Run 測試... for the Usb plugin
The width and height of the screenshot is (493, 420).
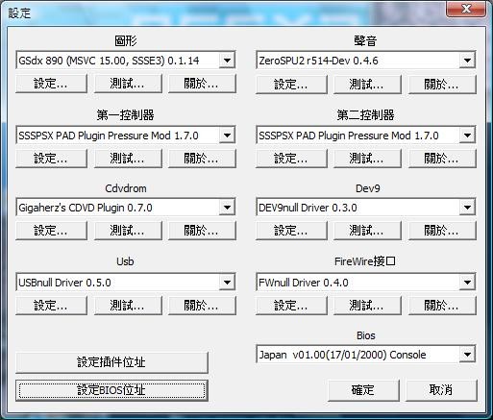128,306
